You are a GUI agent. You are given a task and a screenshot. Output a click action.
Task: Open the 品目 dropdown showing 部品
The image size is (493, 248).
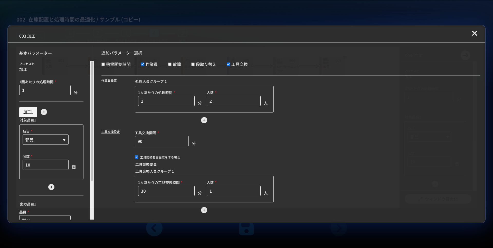[x=45, y=140]
